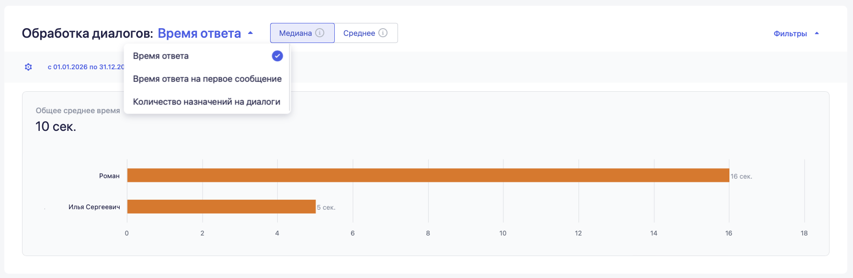Viewport: 853px width, 278px height.
Task: Switch to the Медиана mode
Action: [296, 33]
